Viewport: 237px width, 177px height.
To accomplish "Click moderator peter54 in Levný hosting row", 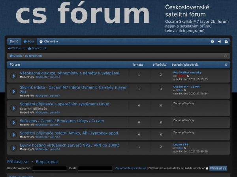I will click(55, 149).
